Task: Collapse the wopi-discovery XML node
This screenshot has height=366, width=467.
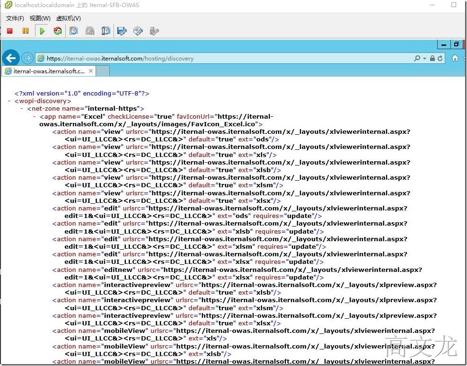Action: (x=9, y=101)
